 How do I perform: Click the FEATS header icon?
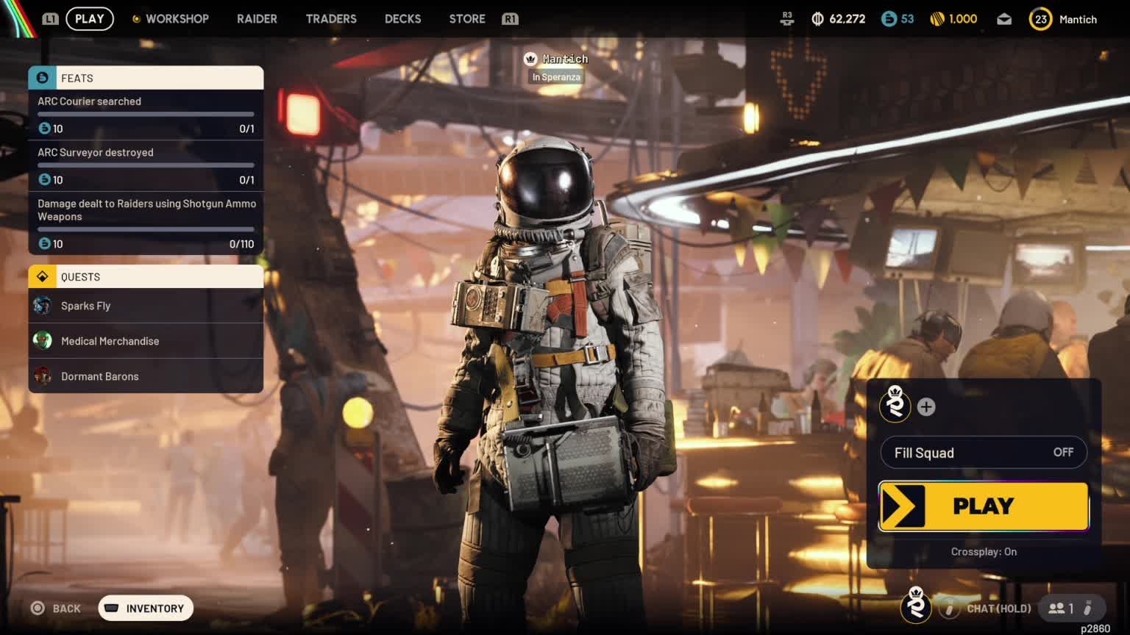(x=42, y=78)
